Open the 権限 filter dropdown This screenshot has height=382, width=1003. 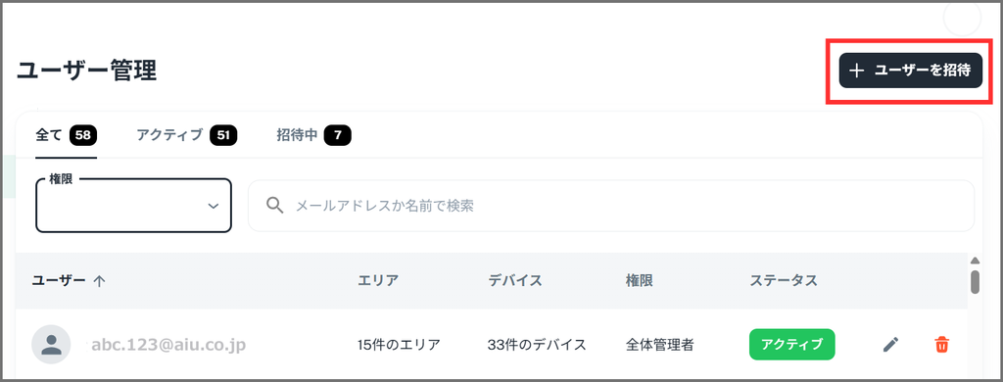click(133, 206)
